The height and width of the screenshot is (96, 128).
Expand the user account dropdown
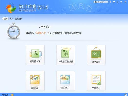pyautogui.click(x=101, y=2)
